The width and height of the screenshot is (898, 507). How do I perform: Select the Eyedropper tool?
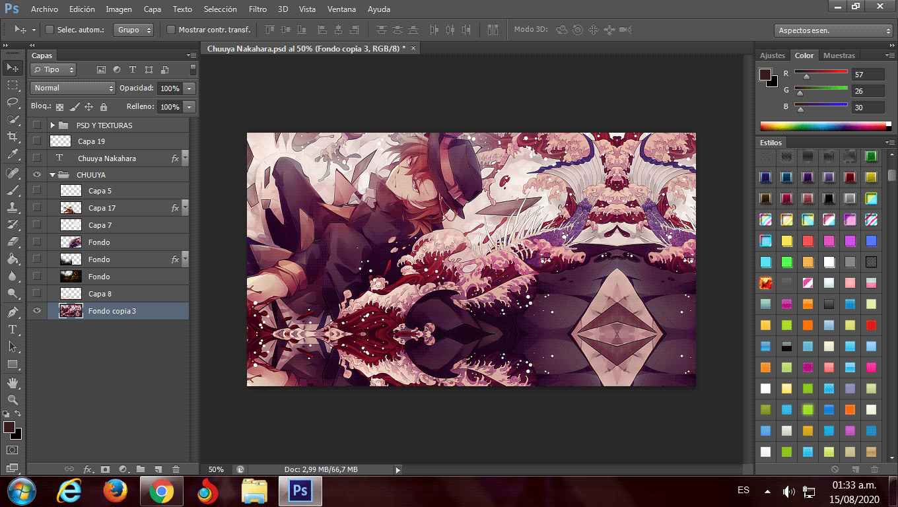(13, 154)
